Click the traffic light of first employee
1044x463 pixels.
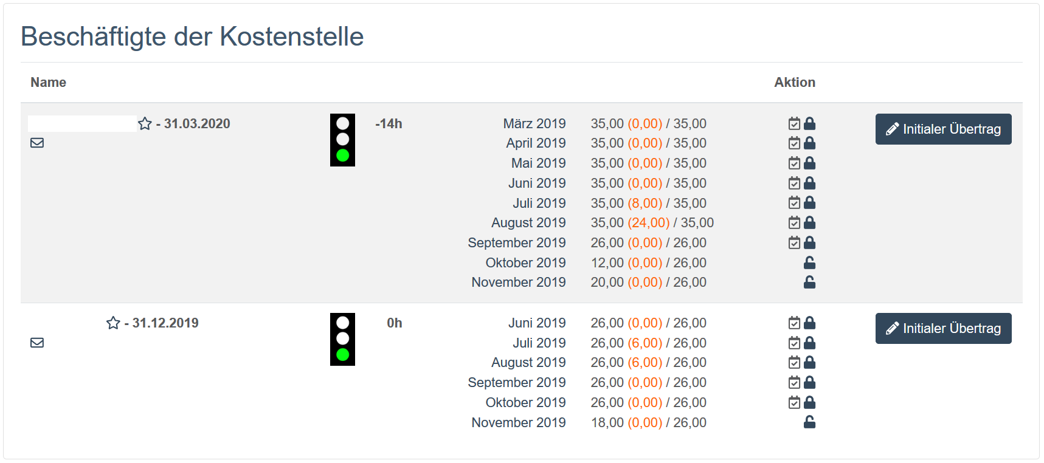click(x=342, y=140)
